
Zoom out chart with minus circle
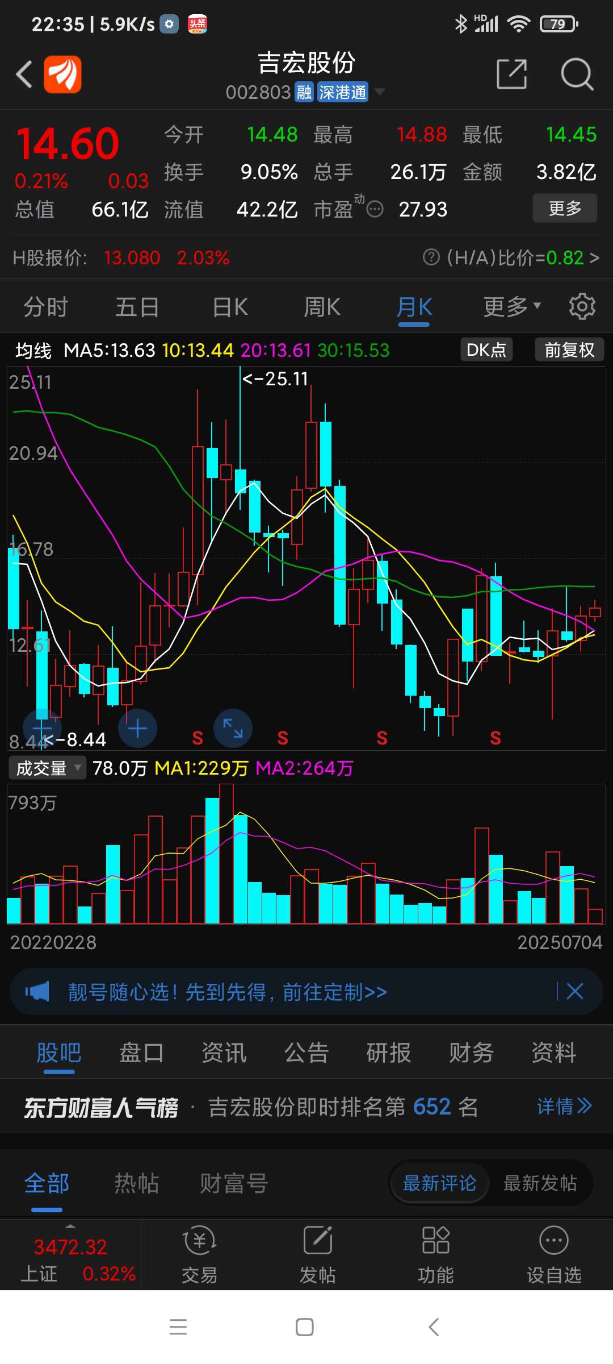point(42,728)
